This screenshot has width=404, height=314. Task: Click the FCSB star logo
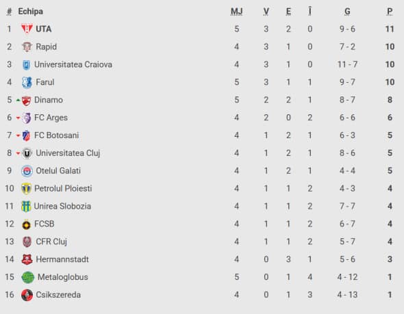point(26,224)
